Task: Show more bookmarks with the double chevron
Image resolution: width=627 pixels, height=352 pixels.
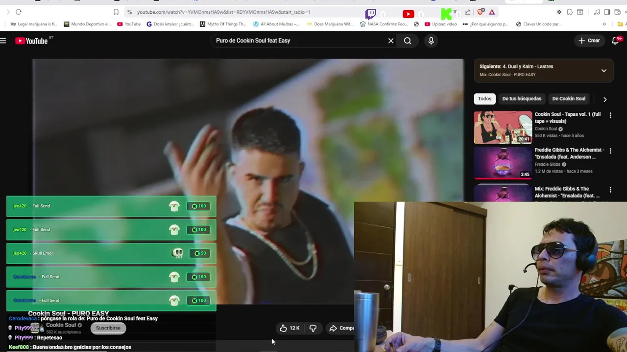Action: coord(604,24)
